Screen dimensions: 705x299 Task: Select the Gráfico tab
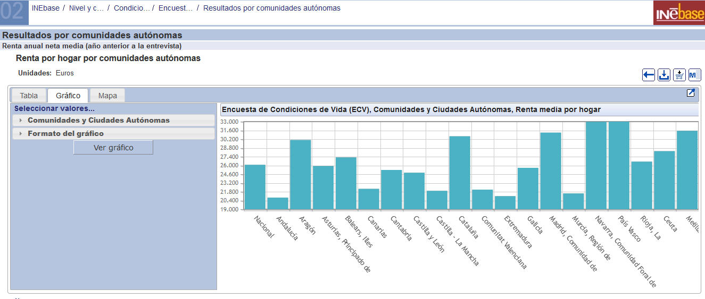pos(68,96)
